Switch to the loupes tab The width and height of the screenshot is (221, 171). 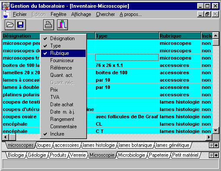pyautogui.click(x=44, y=145)
